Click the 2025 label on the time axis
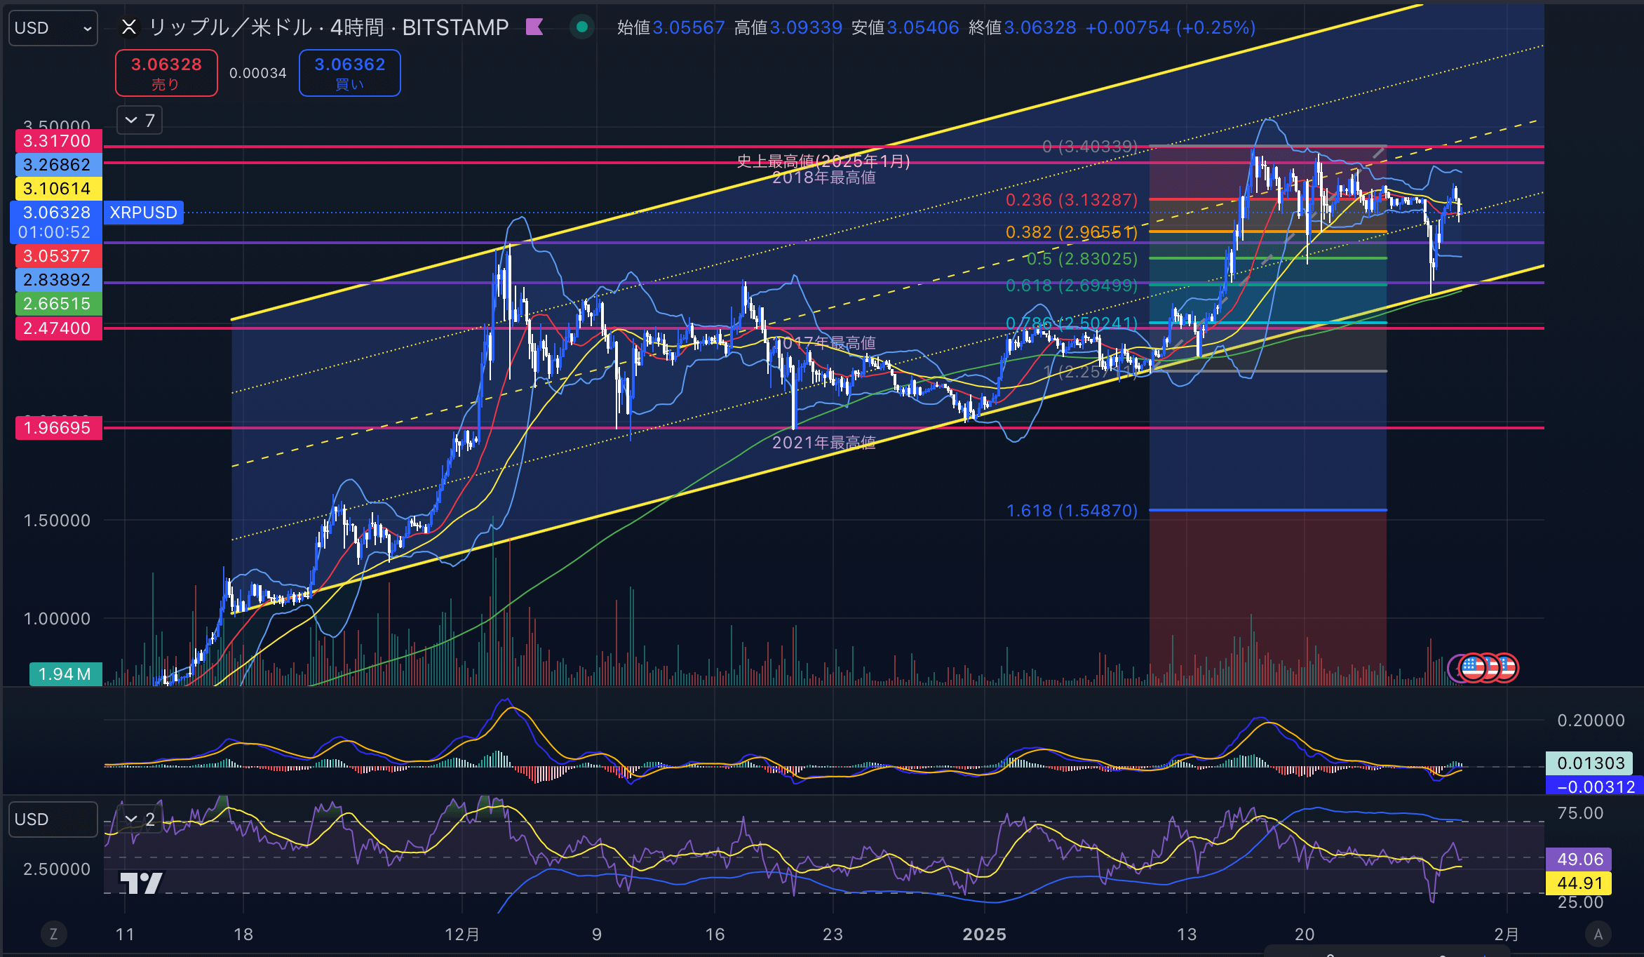 click(985, 935)
